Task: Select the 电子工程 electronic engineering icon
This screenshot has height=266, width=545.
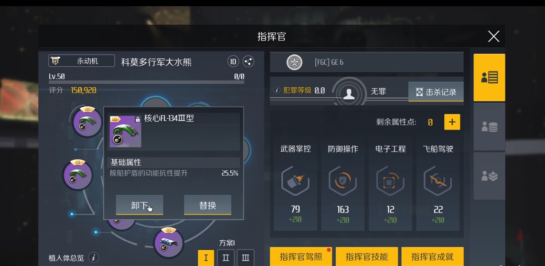Action: (390, 181)
